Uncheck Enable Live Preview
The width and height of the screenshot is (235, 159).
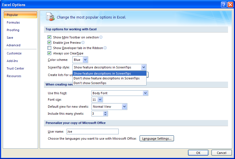[49, 43]
